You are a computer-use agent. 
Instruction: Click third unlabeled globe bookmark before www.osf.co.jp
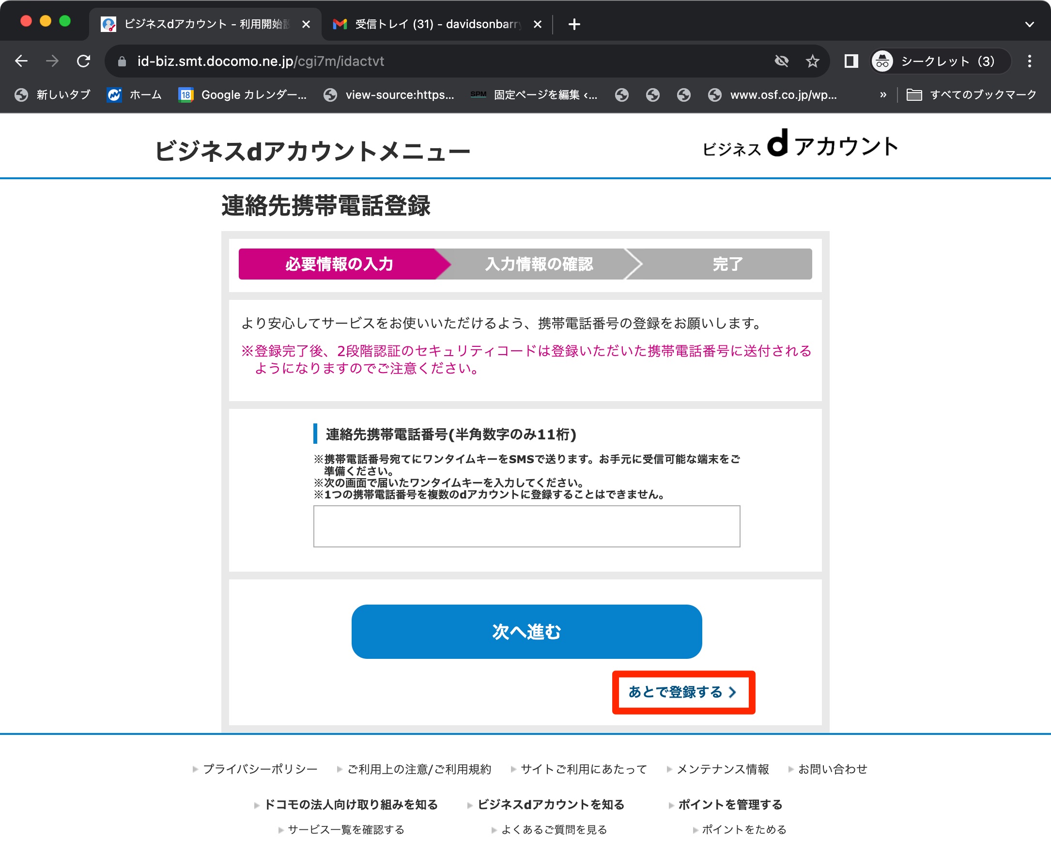(x=684, y=94)
